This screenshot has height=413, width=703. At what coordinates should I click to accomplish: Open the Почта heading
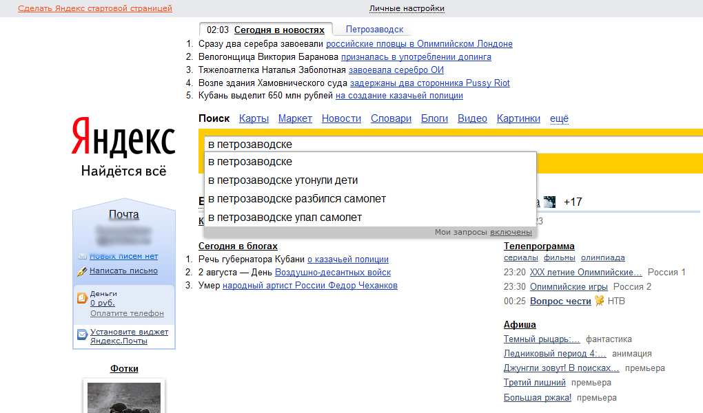[x=124, y=215]
